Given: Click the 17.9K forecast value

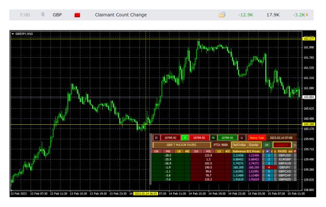Looking at the screenshot, I should click(x=273, y=15).
